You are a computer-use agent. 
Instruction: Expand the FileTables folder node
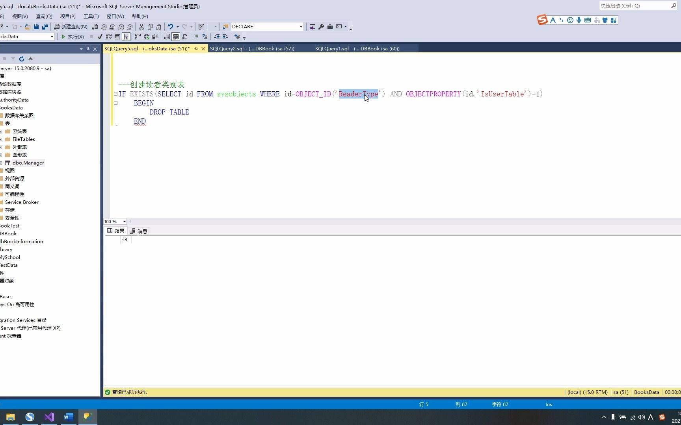tap(1, 139)
